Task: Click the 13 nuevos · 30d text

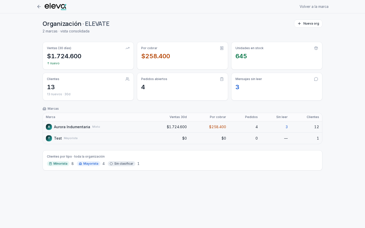Action: [59, 94]
